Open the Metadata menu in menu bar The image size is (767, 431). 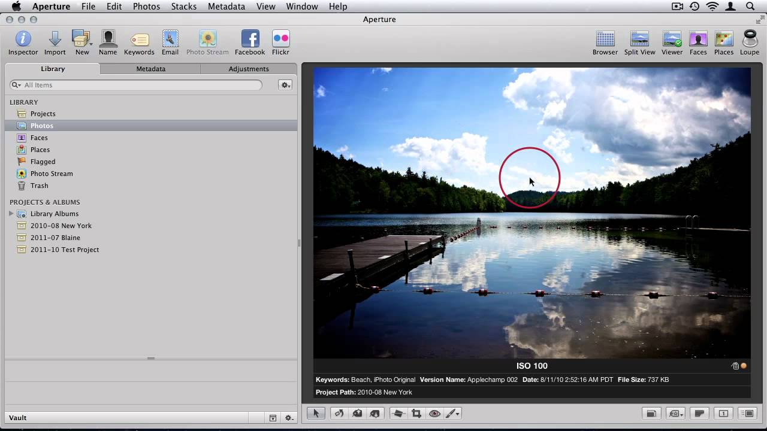227,7
